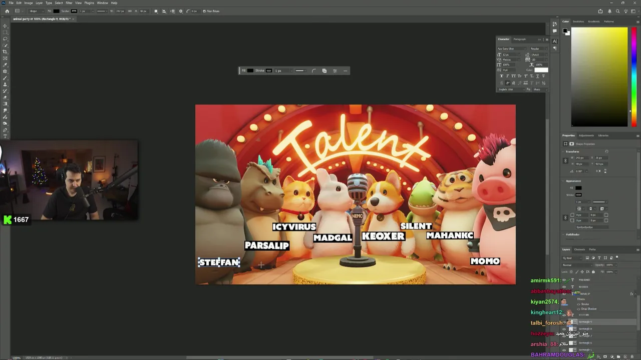Screen dimensions: 641x360
Task: Open tool mode Shape dropdown
Action: click(37, 11)
